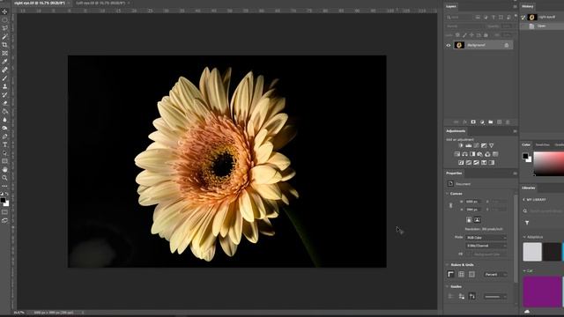Screen dimensions: 564x317
Task: Open the 8 Bits/Channel dropdown
Action: tap(486, 246)
